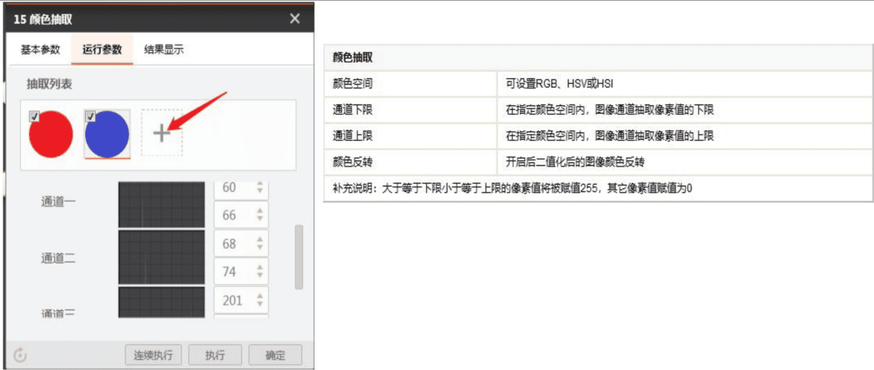874x370 pixels.
Task: Open the 运行参数 tab
Action: click(102, 50)
